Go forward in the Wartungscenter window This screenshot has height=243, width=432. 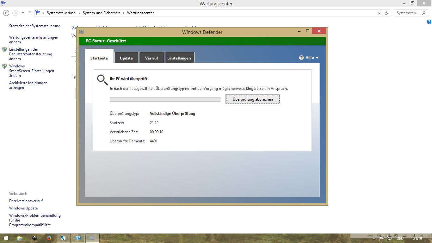coord(15,13)
